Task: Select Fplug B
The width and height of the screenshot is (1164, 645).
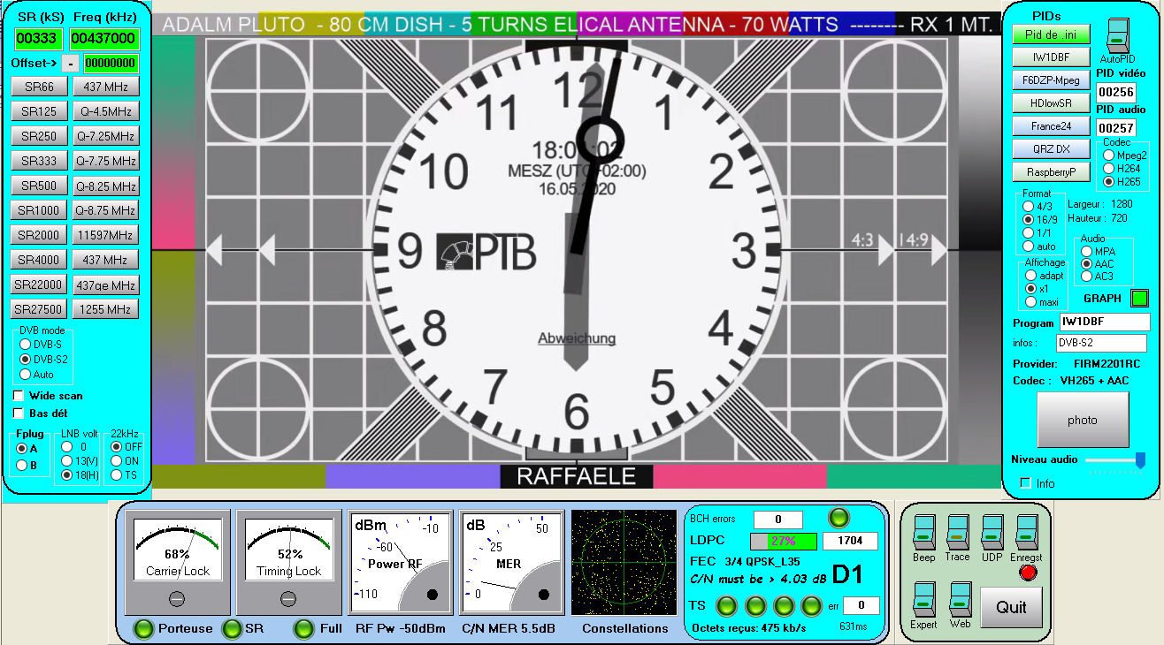Action: pos(22,465)
